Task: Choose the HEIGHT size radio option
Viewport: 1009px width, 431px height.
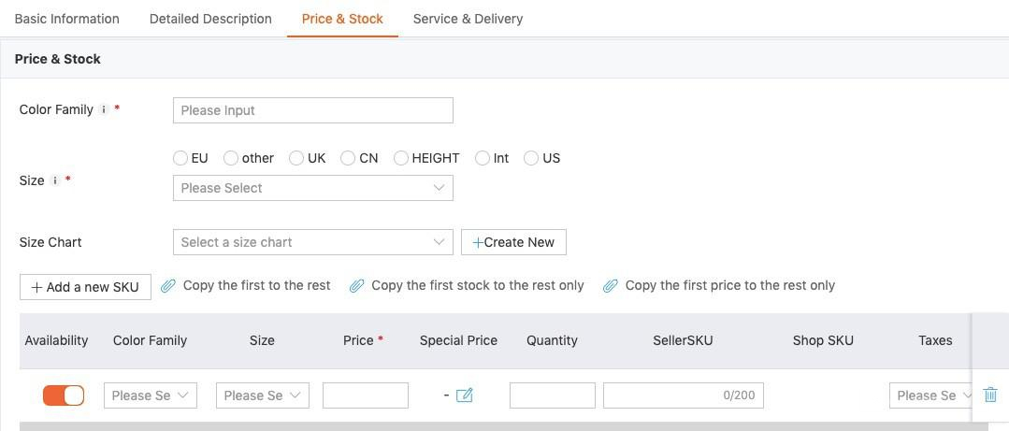Action: [x=401, y=158]
